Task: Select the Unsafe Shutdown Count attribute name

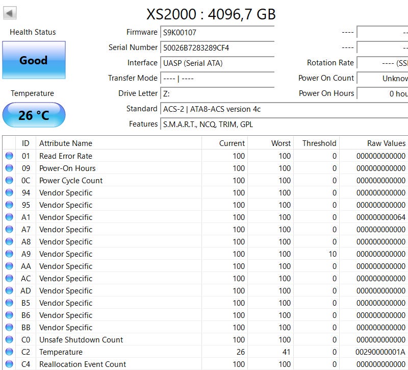Action: tap(81, 339)
